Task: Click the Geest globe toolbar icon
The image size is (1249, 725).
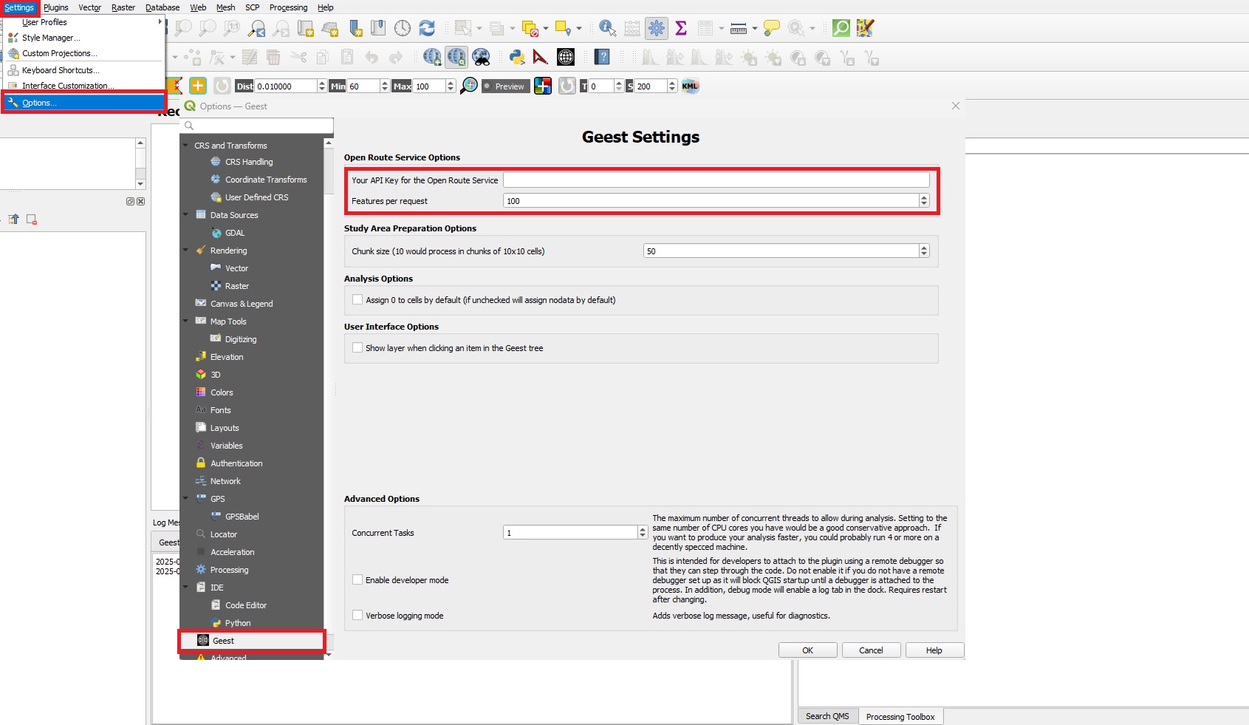Action: pos(566,57)
